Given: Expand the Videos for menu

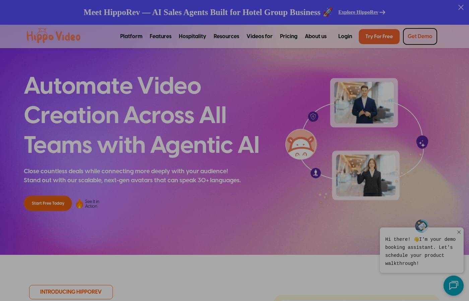Looking at the screenshot, I should point(260,36).
